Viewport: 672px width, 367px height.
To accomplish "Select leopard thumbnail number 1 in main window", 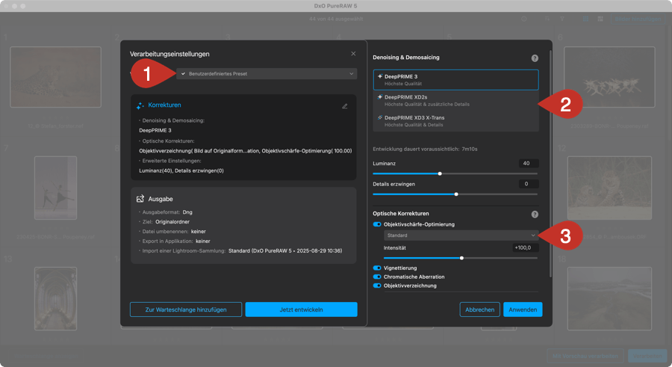I will [x=56, y=77].
